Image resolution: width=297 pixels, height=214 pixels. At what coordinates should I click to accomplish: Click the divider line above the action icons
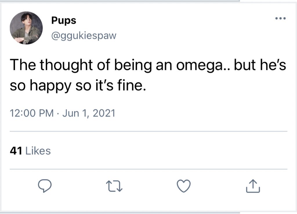148,169
